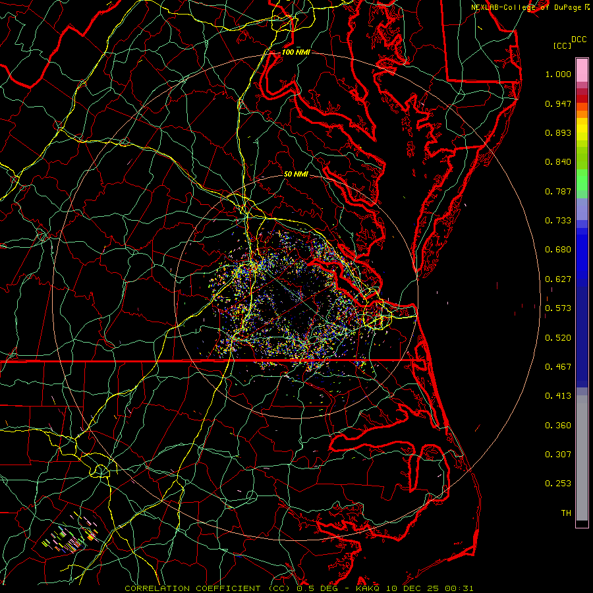Click the 0.947 legend value

558,103
